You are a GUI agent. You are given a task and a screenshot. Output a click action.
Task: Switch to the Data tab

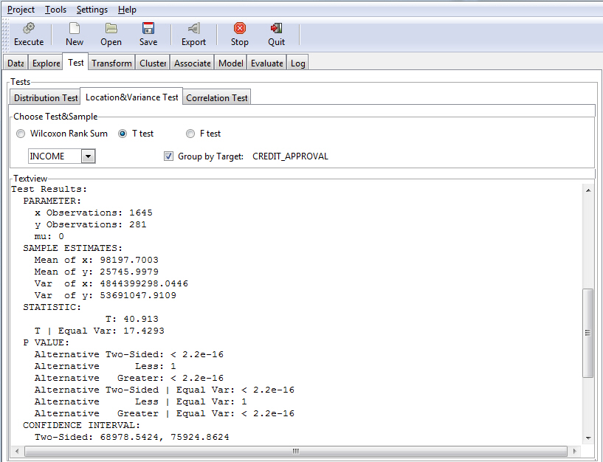pos(15,63)
